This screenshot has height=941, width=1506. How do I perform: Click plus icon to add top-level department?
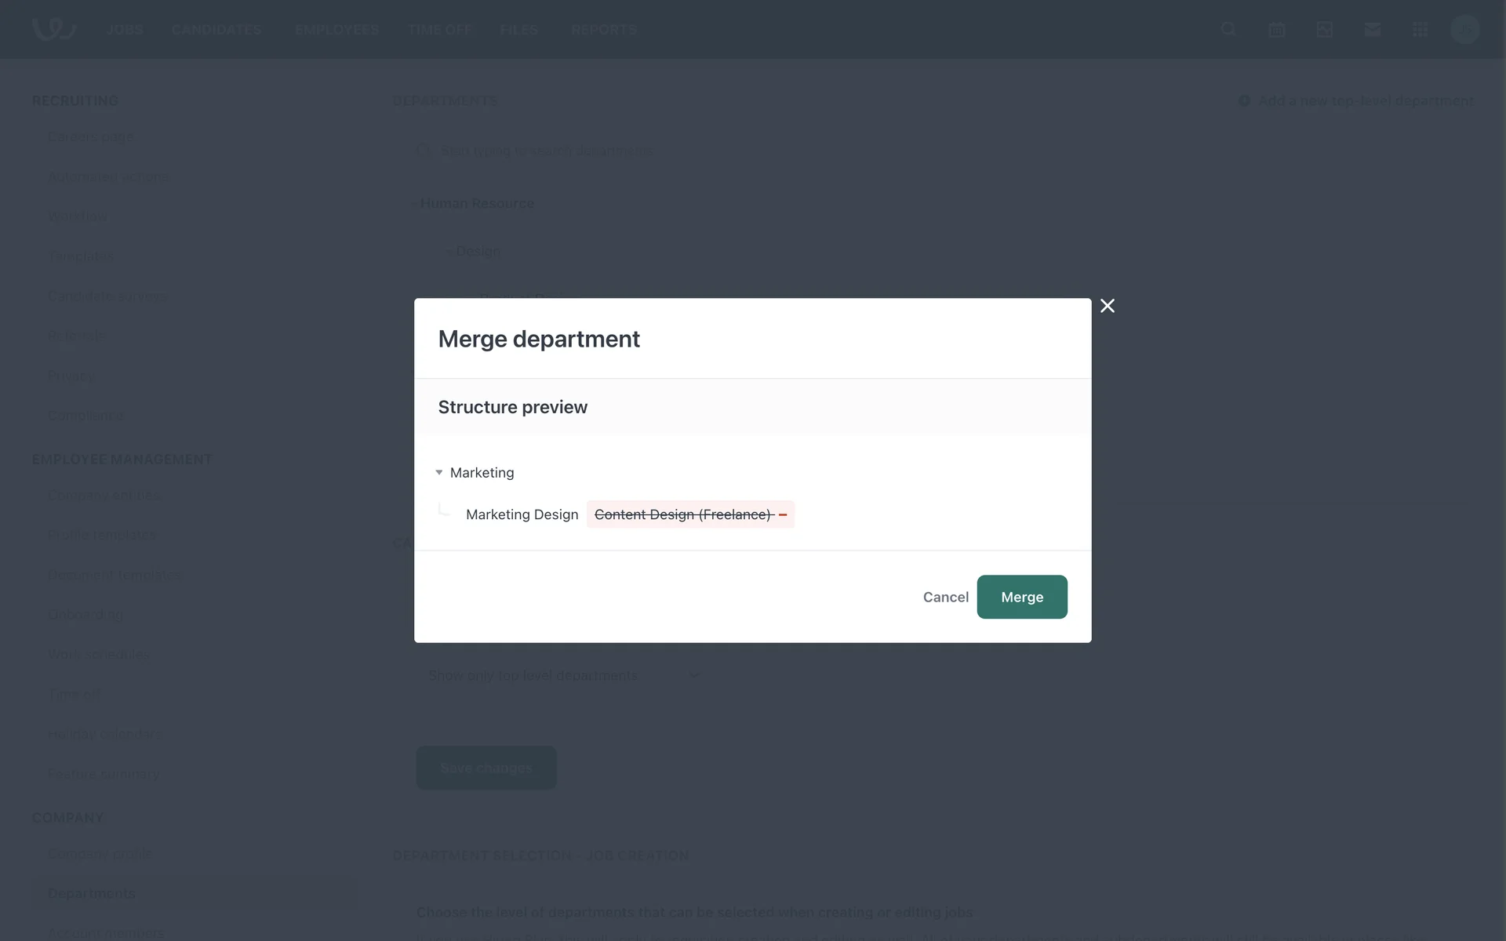[1244, 101]
